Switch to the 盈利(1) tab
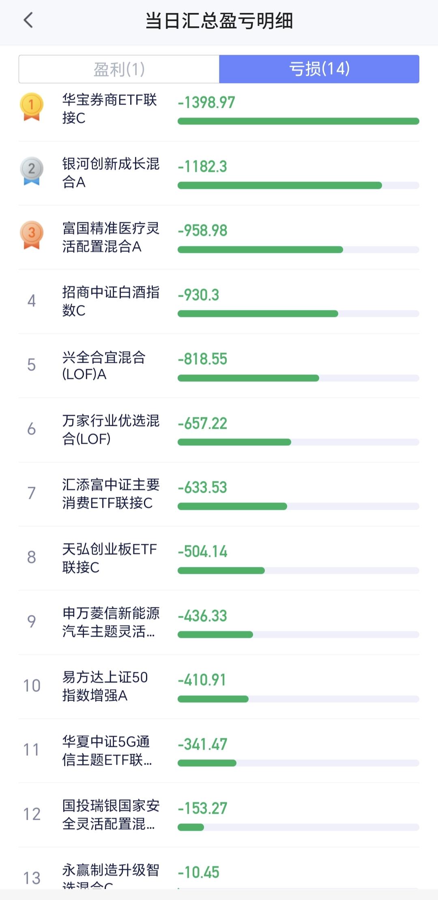The width and height of the screenshot is (438, 900). [119, 69]
